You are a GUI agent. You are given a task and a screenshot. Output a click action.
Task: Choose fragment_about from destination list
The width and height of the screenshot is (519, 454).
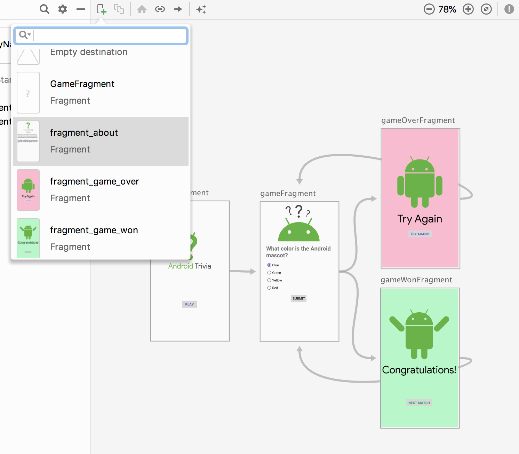pos(101,141)
